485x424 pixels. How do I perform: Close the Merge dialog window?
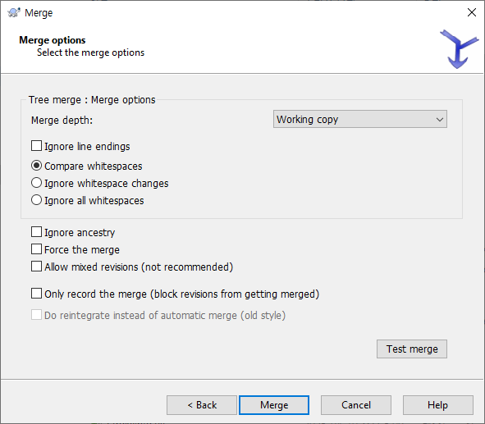pyautogui.click(x=472, y=12)
